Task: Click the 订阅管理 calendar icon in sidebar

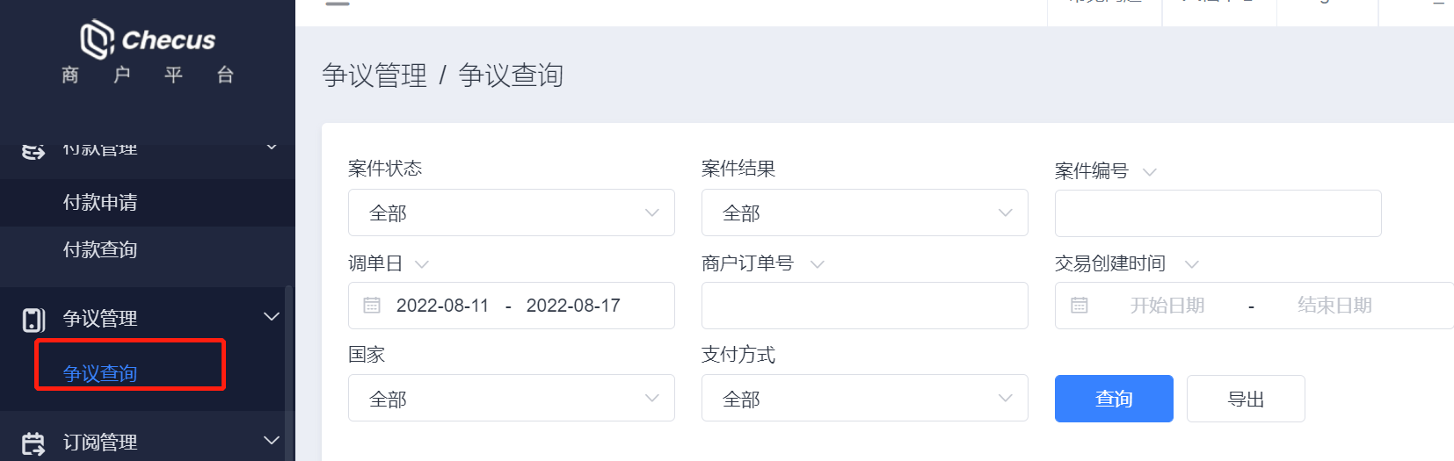Action: pos(33,443)
